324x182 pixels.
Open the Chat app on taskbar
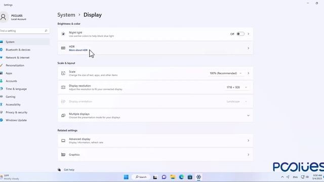pos(164,177)
